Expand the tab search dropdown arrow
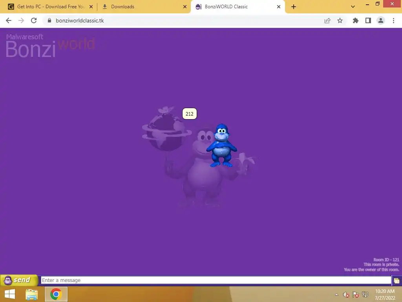The height and width of the screenshot is (302, 402). click(353, 7)
